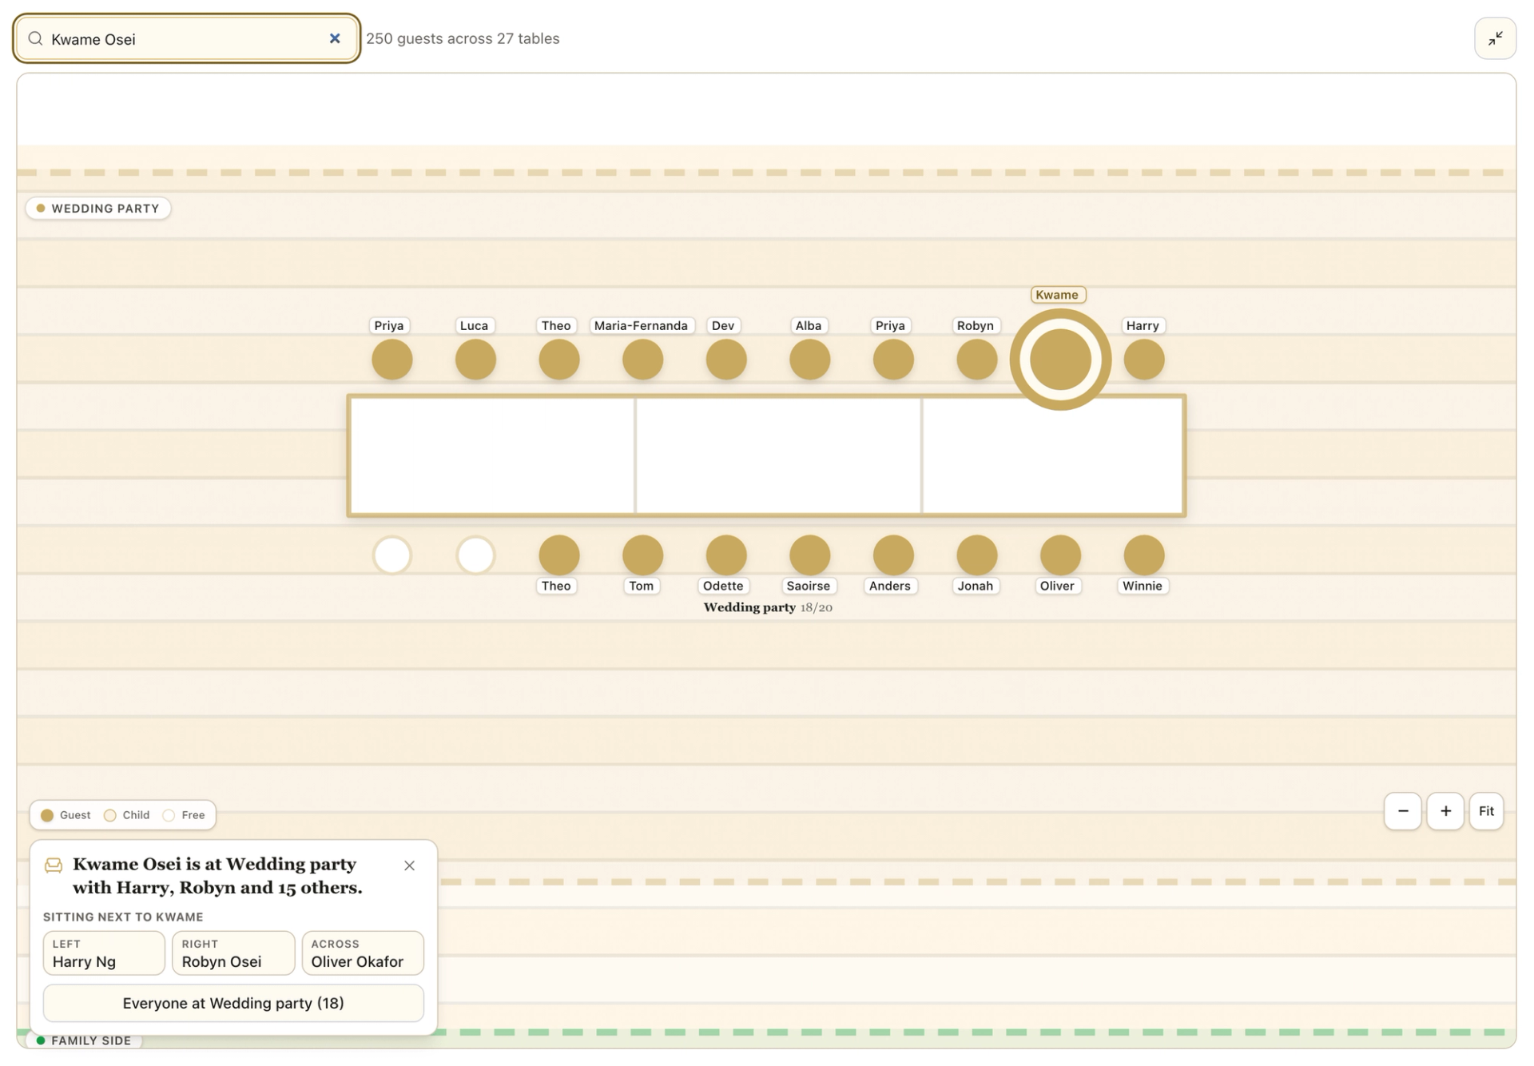This screenshot has height=1066, width=1534.
Task: Click the Free legend swatch
Action: point(169,815)
